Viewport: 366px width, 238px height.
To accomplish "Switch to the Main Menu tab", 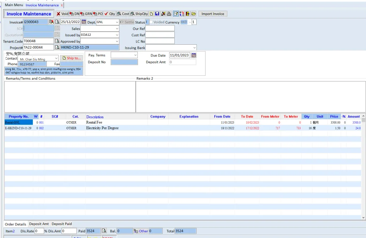I will [x=14, y=5].
